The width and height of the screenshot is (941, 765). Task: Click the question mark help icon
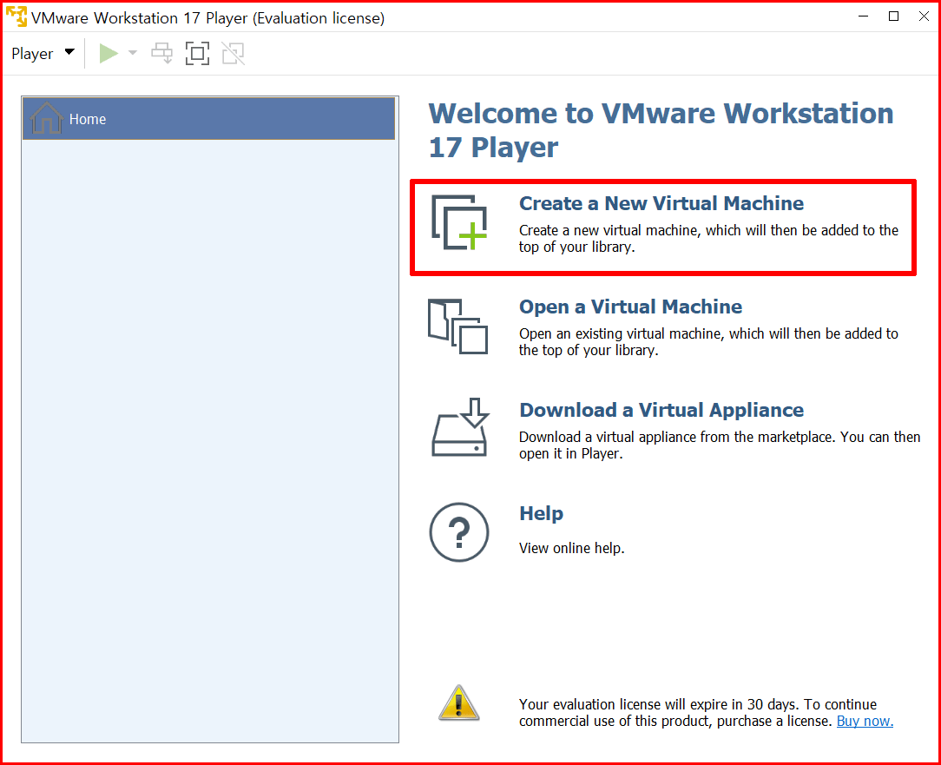click(459, 532)
